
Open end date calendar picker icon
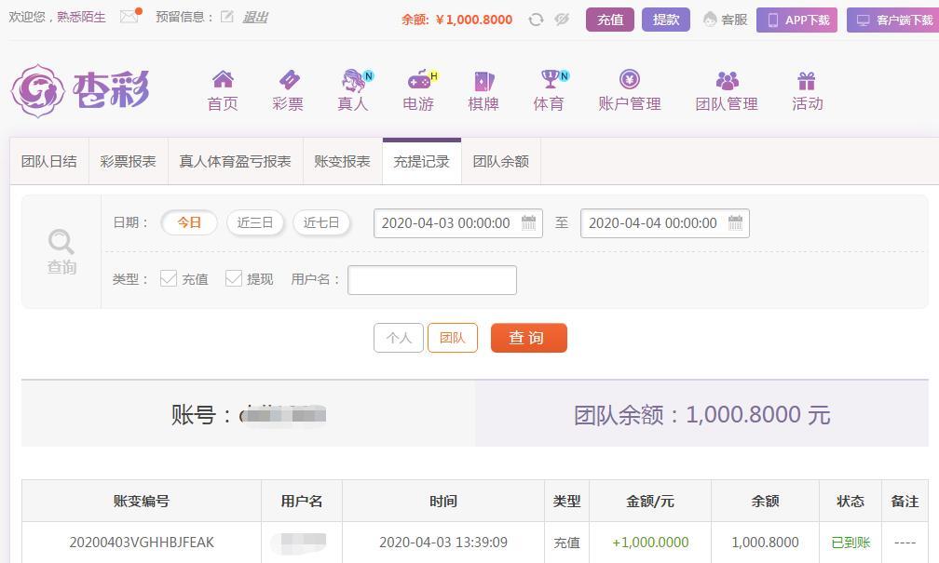(x=735, y=222)
